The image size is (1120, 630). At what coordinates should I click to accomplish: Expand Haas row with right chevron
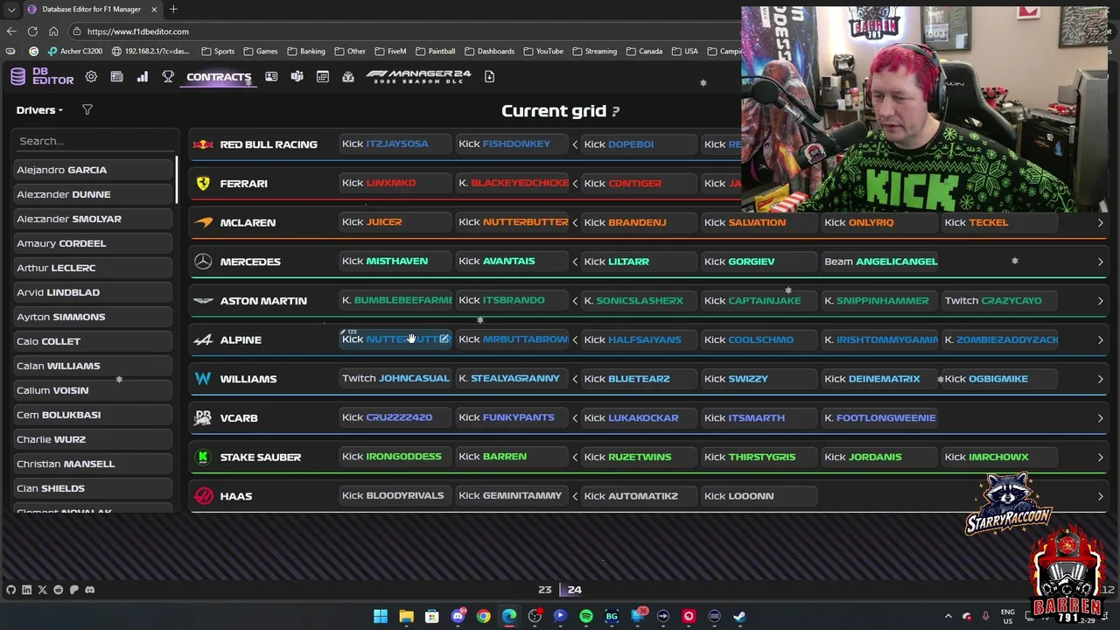pyautogui.click(x=1100, y=496)
